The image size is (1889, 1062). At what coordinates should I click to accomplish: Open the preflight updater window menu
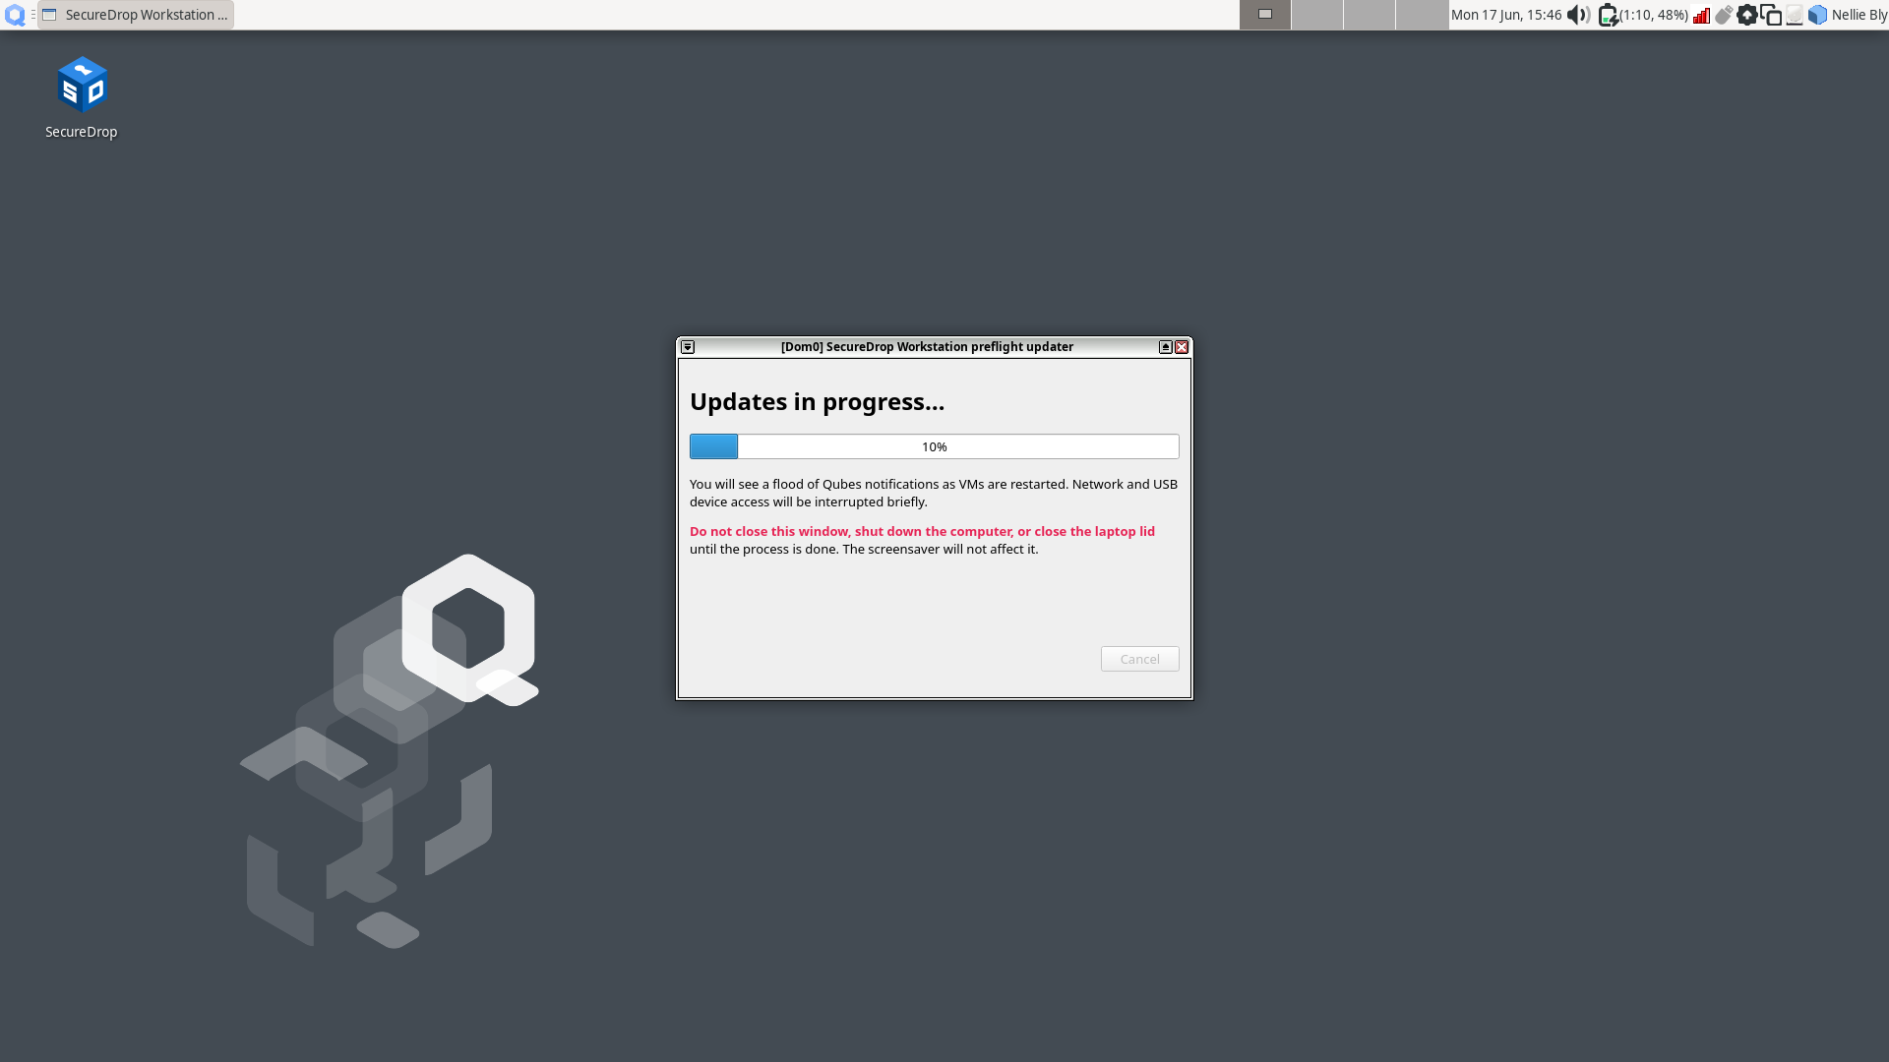pyautogui.click(x=687, y=346)
